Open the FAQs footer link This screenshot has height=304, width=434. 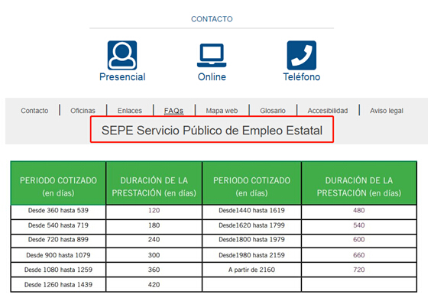[173, 111]
